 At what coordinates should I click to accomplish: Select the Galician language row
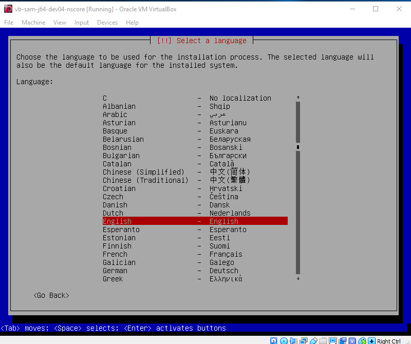point(195,262)
